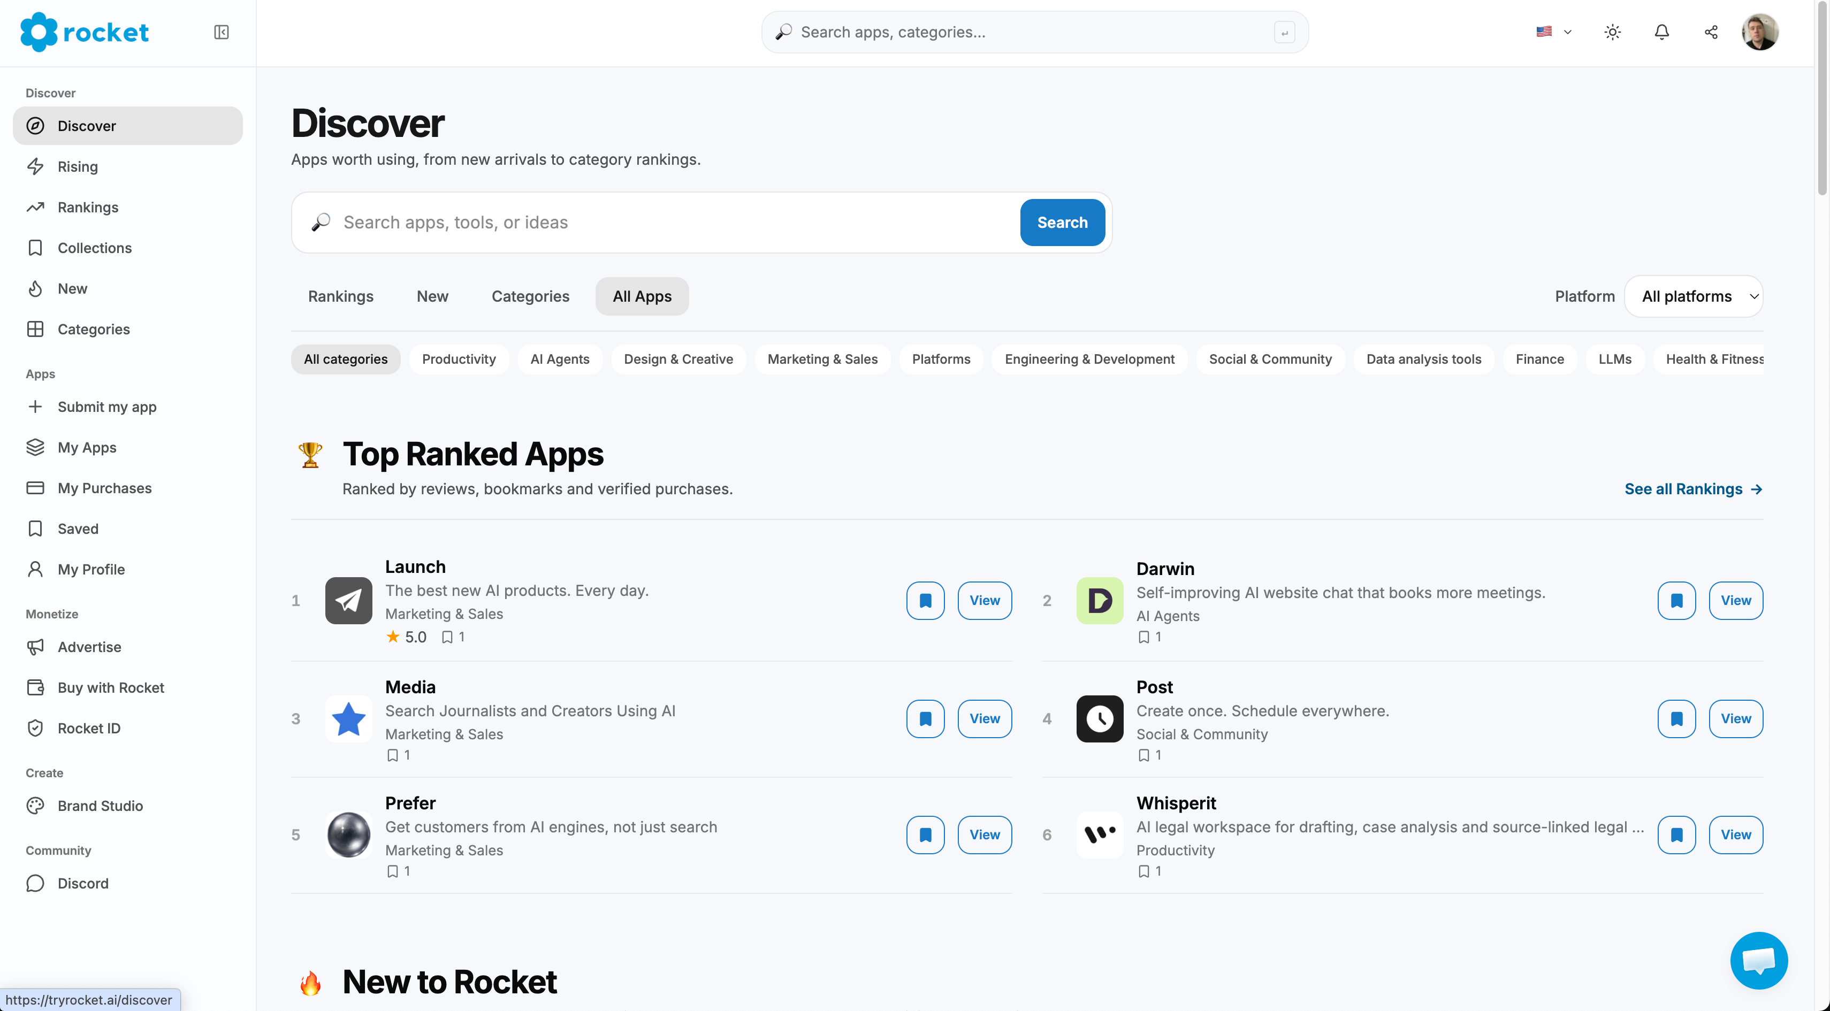Open the Launch app paper-plane icon
This screenshot has height=1011, width=1830.
[x=348, y=601]
